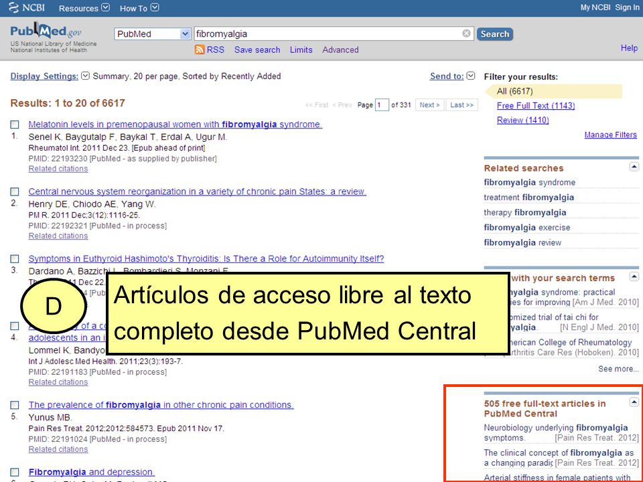Click Sign In link
This screenshot has height=482, width=643.
tap(627, 7)
